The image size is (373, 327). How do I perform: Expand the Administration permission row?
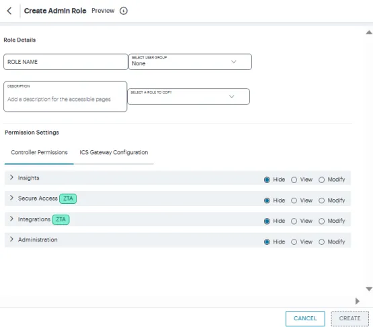[x=11, y=239]
